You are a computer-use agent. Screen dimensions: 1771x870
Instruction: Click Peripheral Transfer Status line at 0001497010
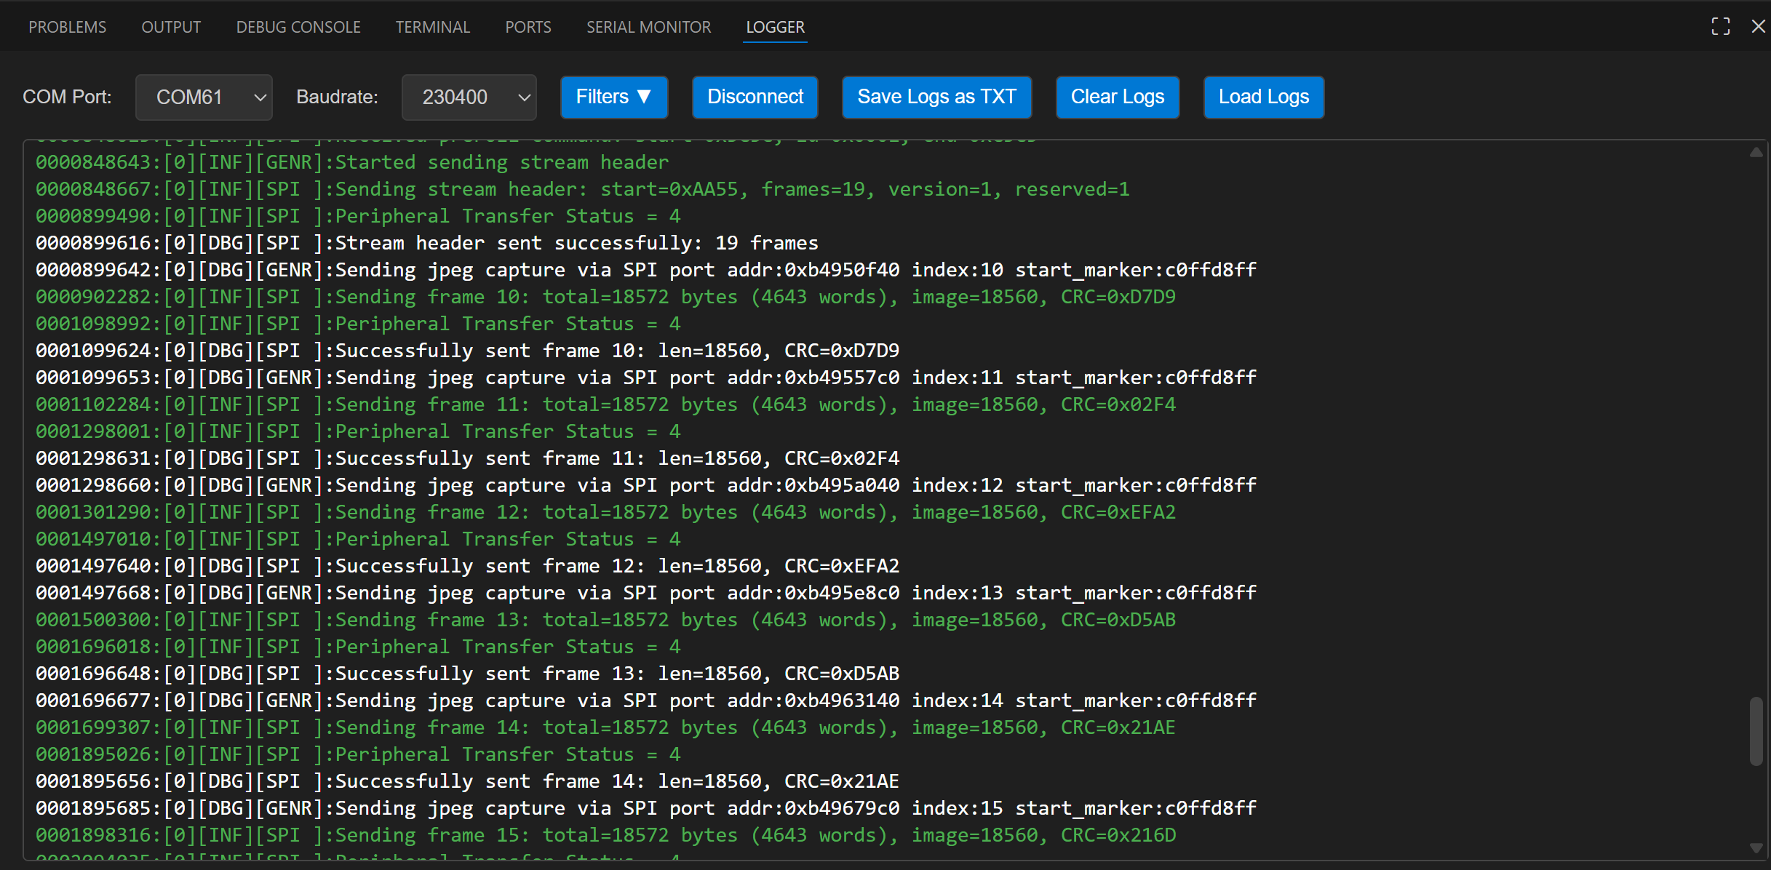click(358, 539)
